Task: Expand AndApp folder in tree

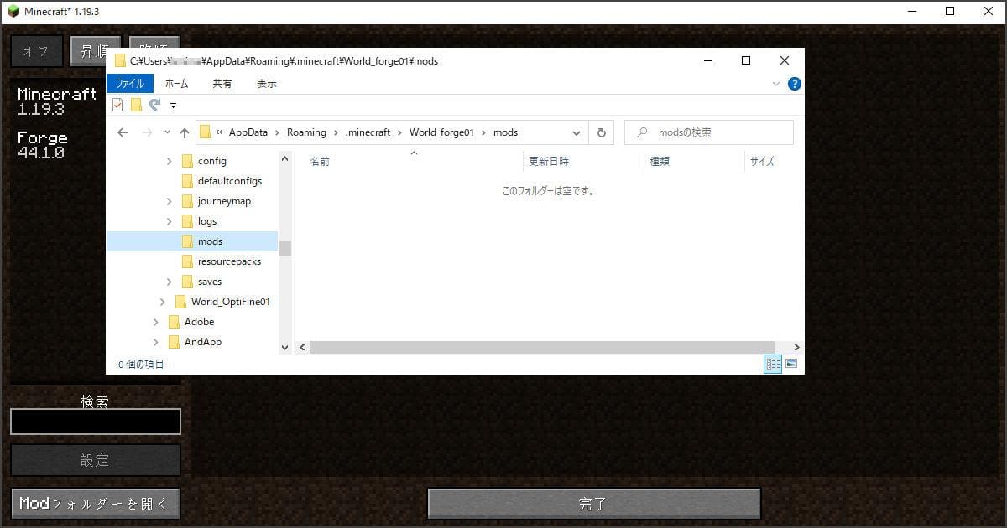Action: pos(155,342)
